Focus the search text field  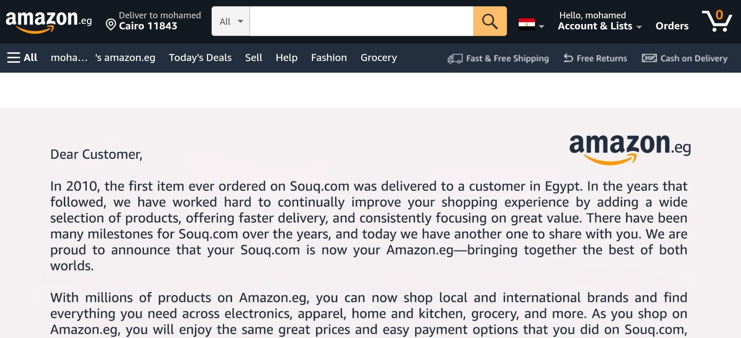(361, 21)
